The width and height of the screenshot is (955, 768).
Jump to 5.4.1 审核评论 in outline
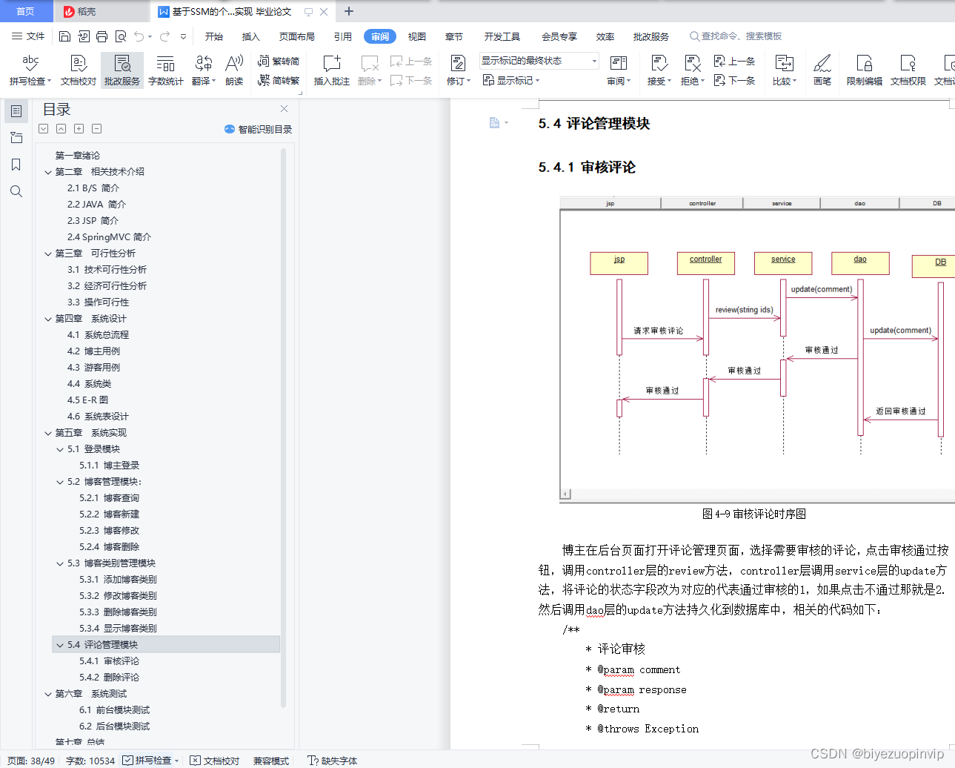tap(110, 661)
